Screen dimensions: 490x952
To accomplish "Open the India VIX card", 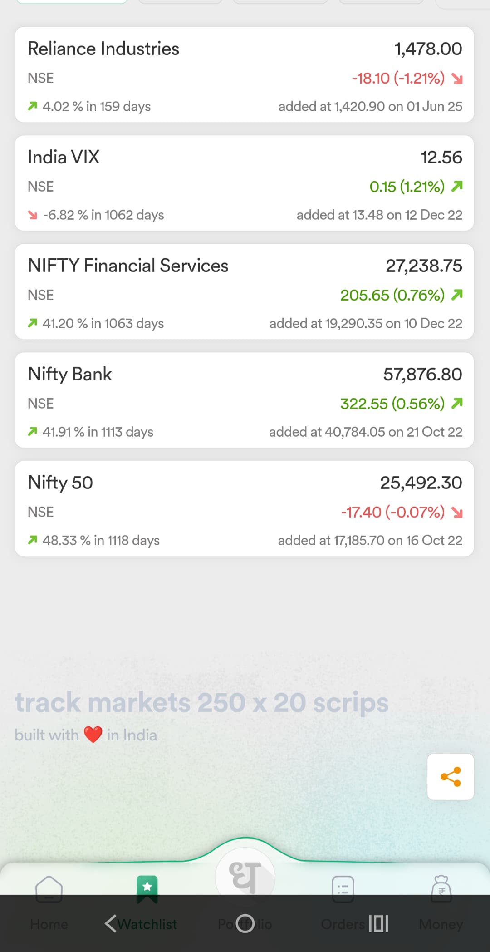I will pyautogui.click(x=245, y=183).
